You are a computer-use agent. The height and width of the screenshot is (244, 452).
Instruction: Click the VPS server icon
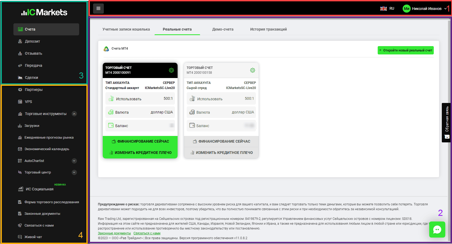point(20,102)
